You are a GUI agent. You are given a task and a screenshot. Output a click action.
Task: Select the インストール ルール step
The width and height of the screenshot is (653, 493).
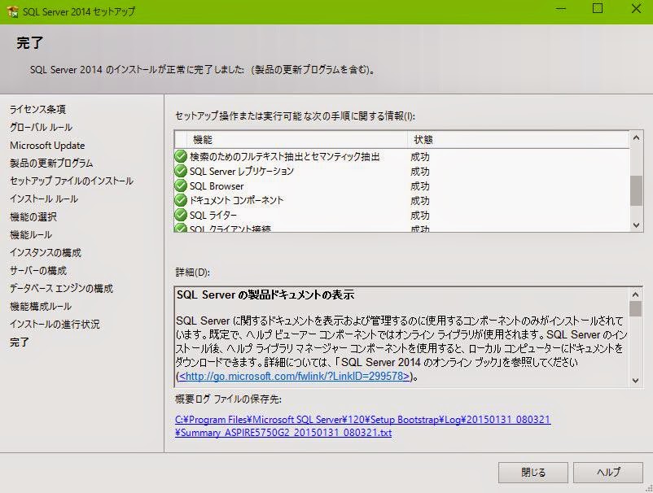tap(44, 199)
